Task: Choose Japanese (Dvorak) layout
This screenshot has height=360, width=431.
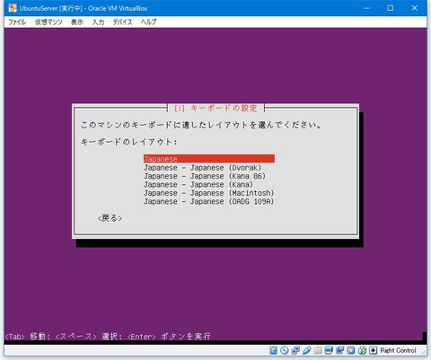Action: (202, 168)
